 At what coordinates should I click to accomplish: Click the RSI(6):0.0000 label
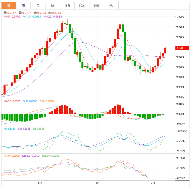pyautogui.click(x=12, y=156)
